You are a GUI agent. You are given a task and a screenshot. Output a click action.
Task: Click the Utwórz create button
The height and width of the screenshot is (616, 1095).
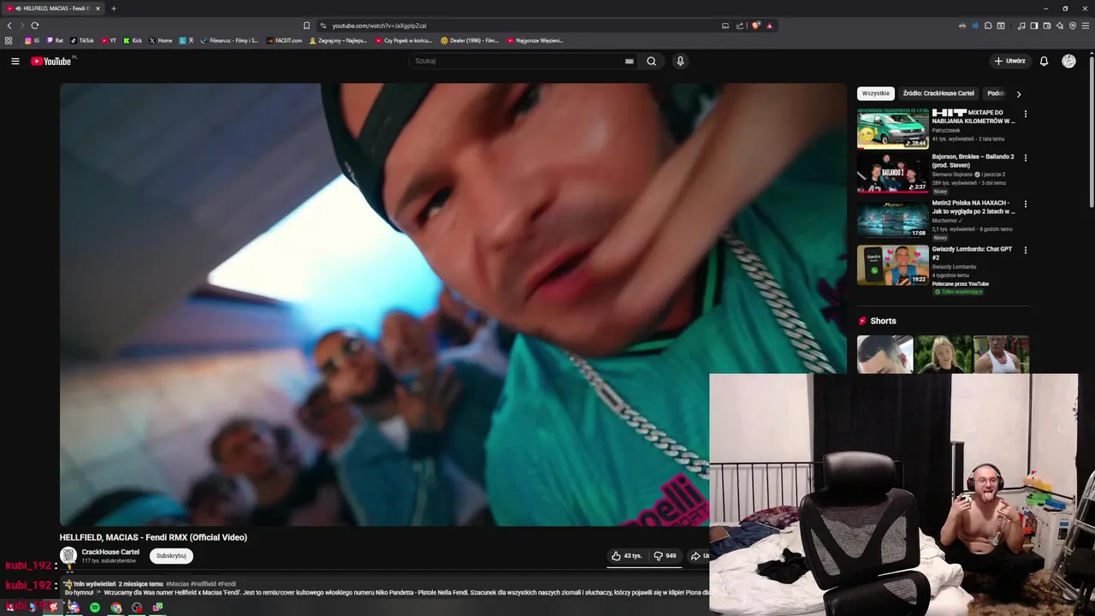[x=1009, y=62]
